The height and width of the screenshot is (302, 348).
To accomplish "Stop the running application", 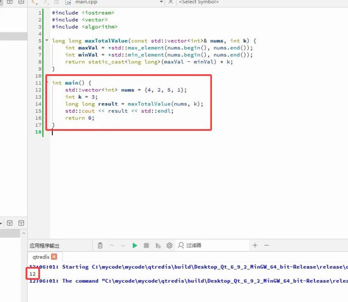I will point(146,246).
